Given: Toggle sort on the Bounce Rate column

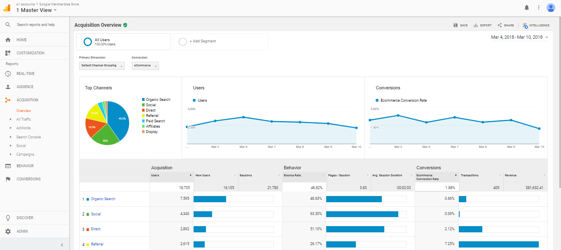Looking at the screenshot, I should click(324, 175).
